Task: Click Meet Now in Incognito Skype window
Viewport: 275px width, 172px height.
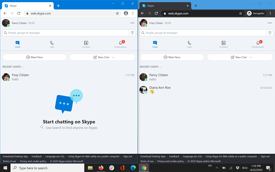Action: pyautogui.click(x=172, y=57)
